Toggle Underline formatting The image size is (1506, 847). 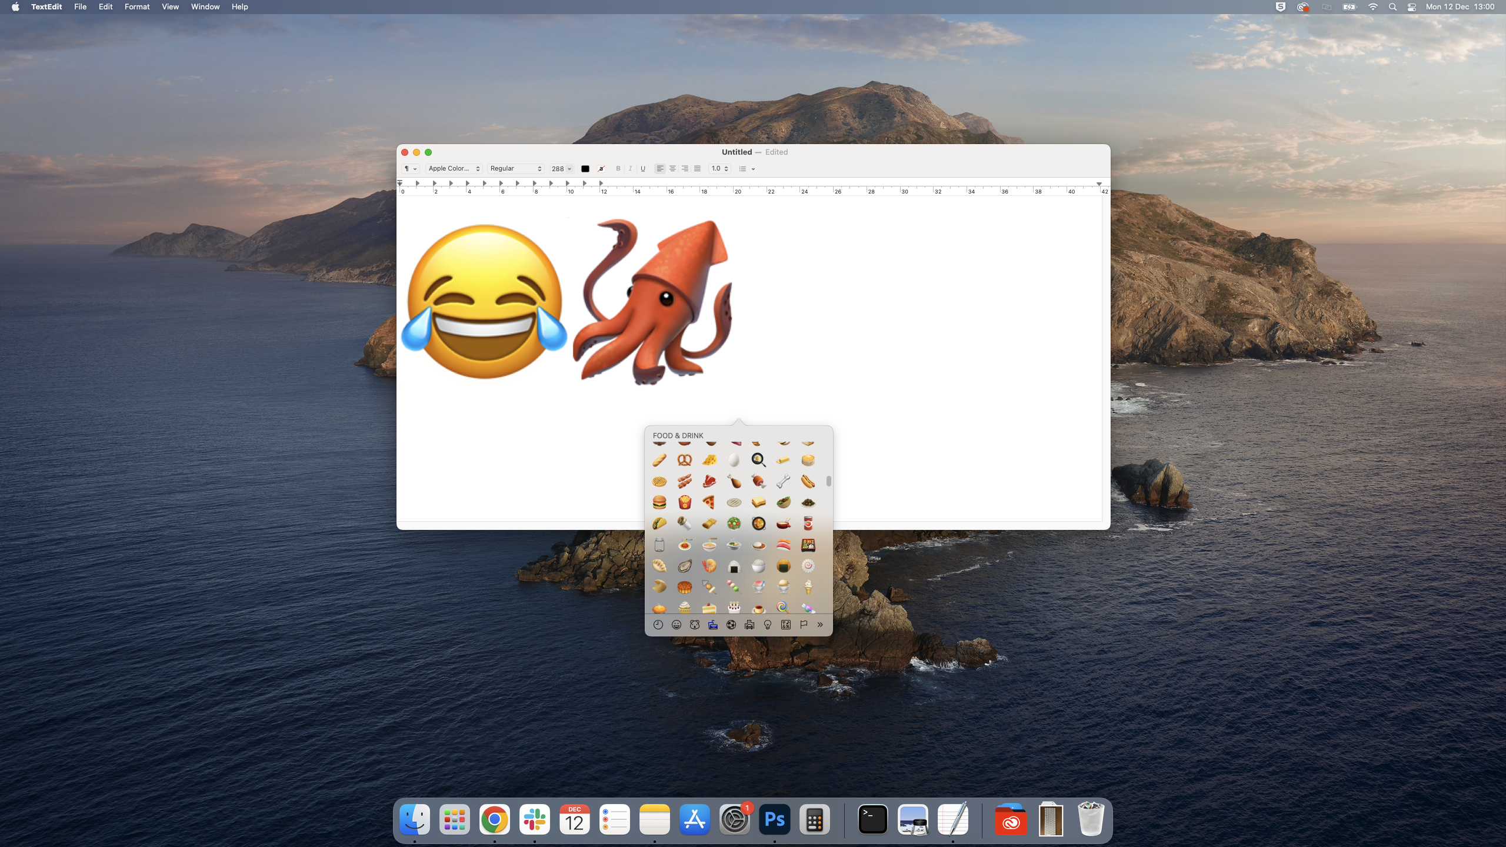(643, 169)
